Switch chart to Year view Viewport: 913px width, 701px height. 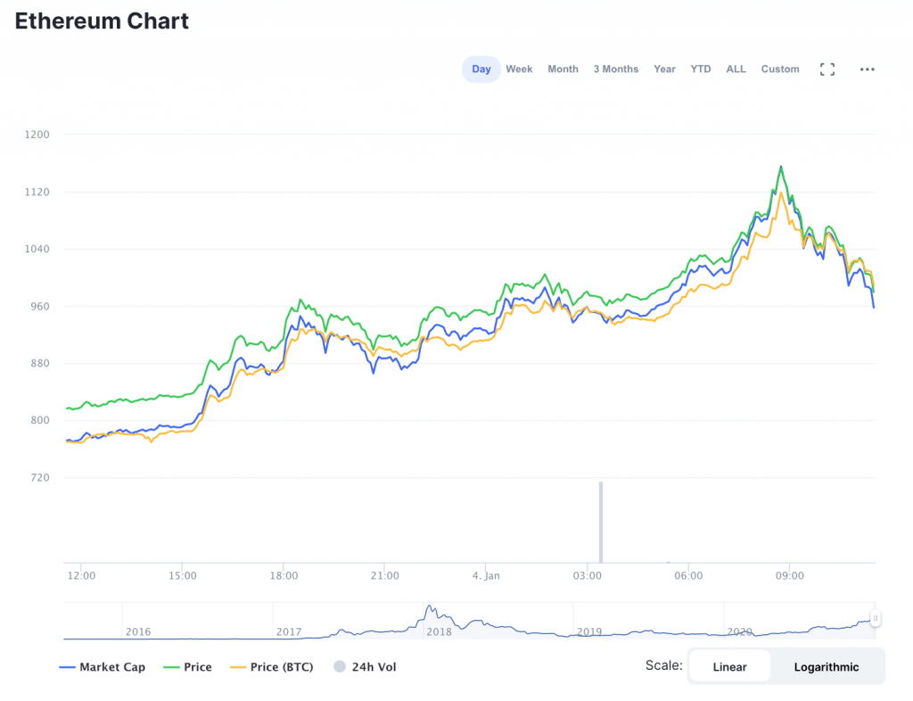tap(664, 70)
